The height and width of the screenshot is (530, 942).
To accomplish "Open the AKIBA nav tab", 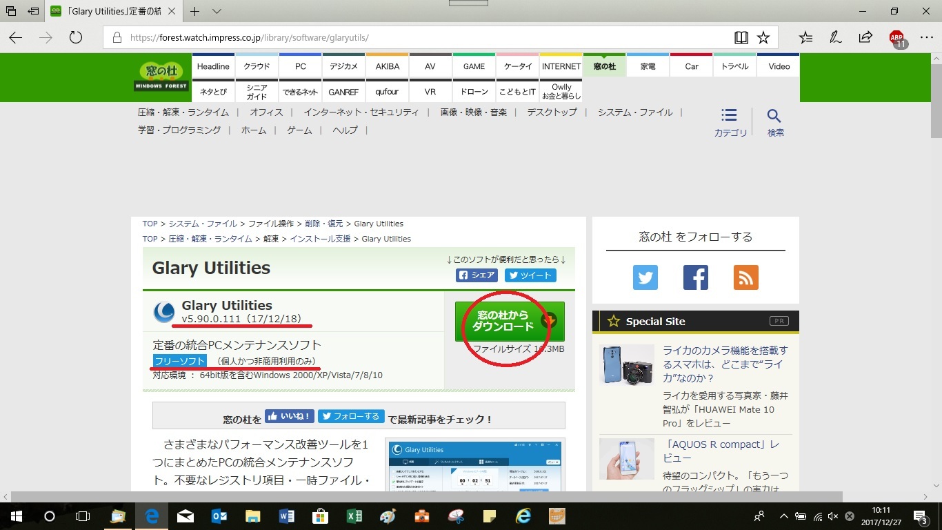I will [388, 66].
